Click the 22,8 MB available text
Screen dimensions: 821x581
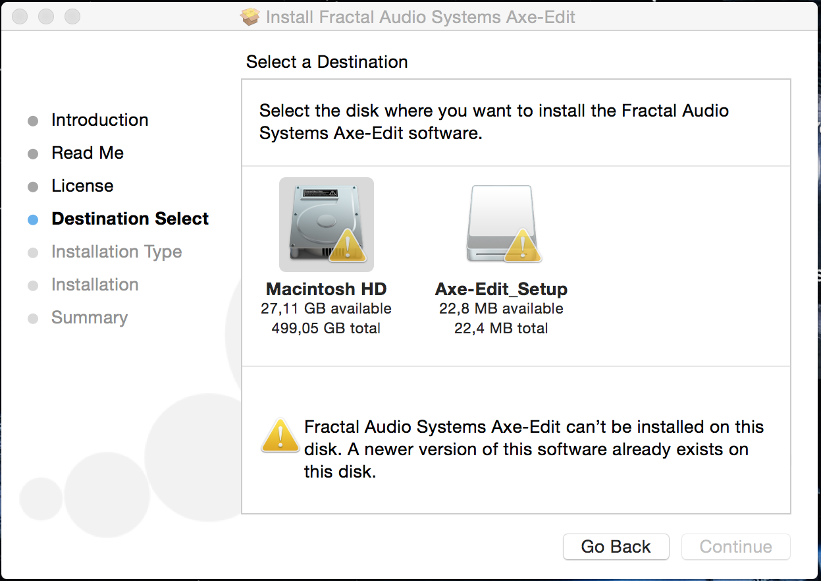click(502, 308)
